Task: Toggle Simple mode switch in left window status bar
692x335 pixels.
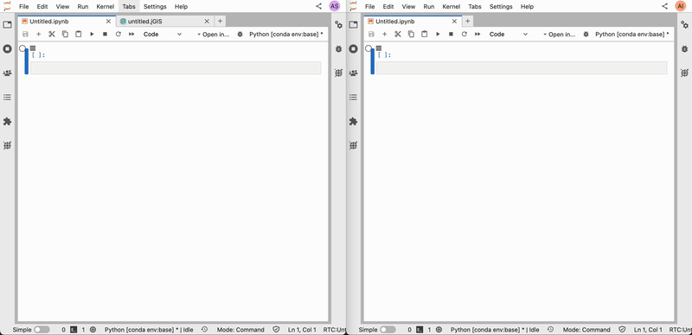Action: (42, 329)
